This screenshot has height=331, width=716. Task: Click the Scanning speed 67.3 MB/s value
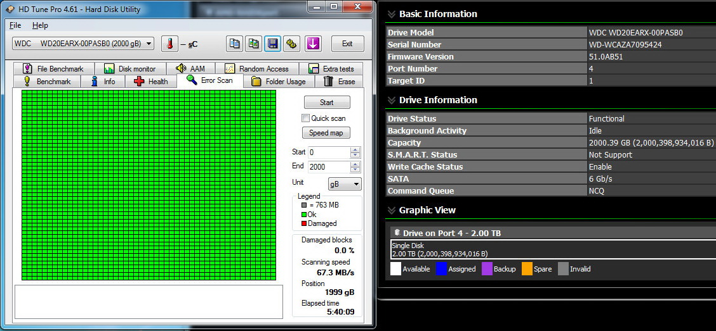tap(336, 273)
